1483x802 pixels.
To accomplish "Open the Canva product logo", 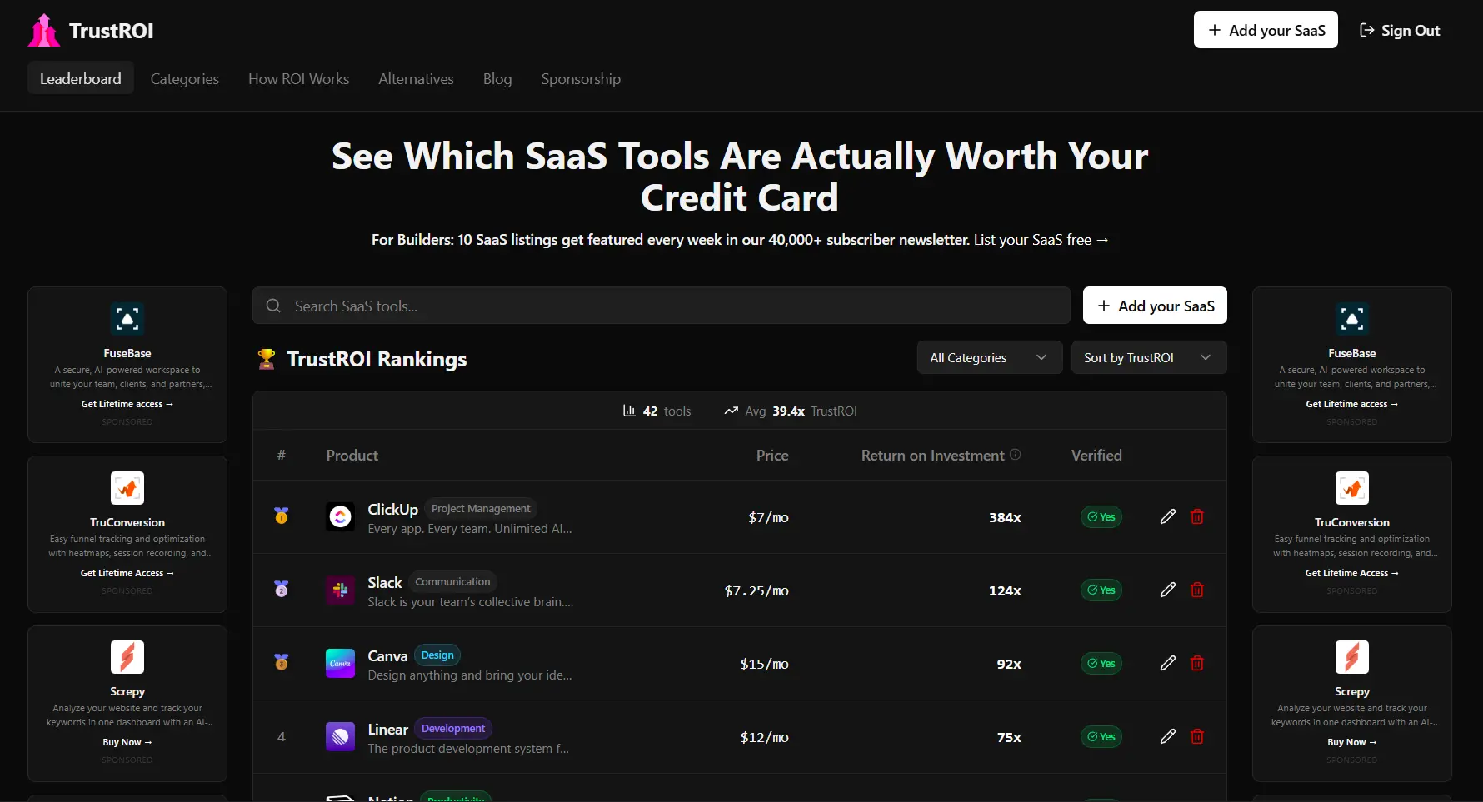I will [340, 664].
